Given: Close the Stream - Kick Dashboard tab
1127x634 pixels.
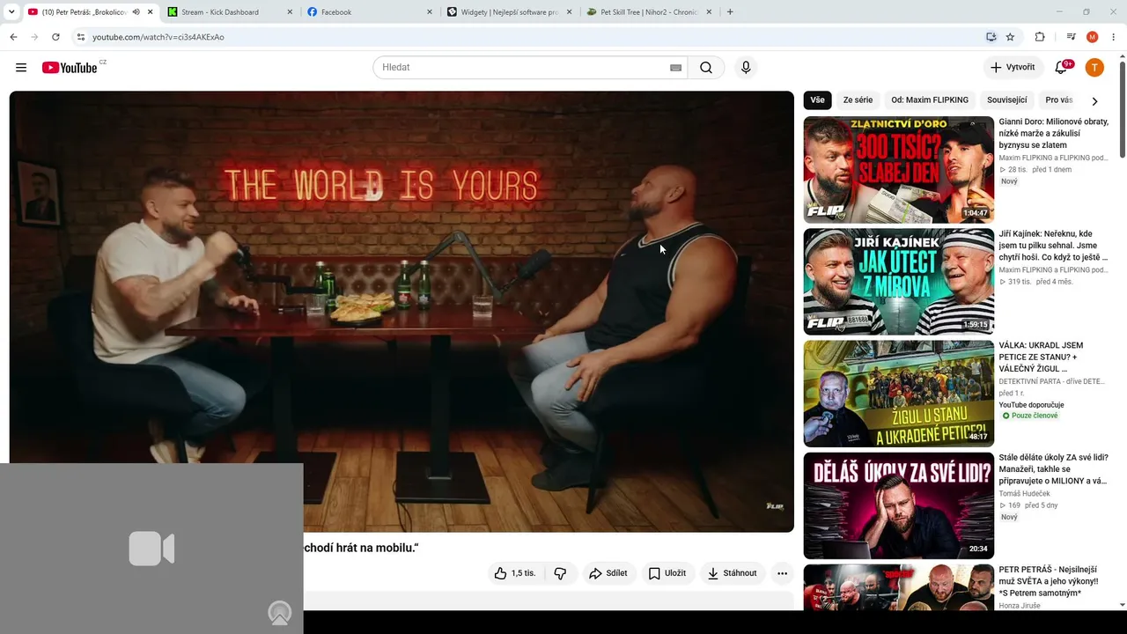Looking at the screenshot, I should tap(290, 12).
